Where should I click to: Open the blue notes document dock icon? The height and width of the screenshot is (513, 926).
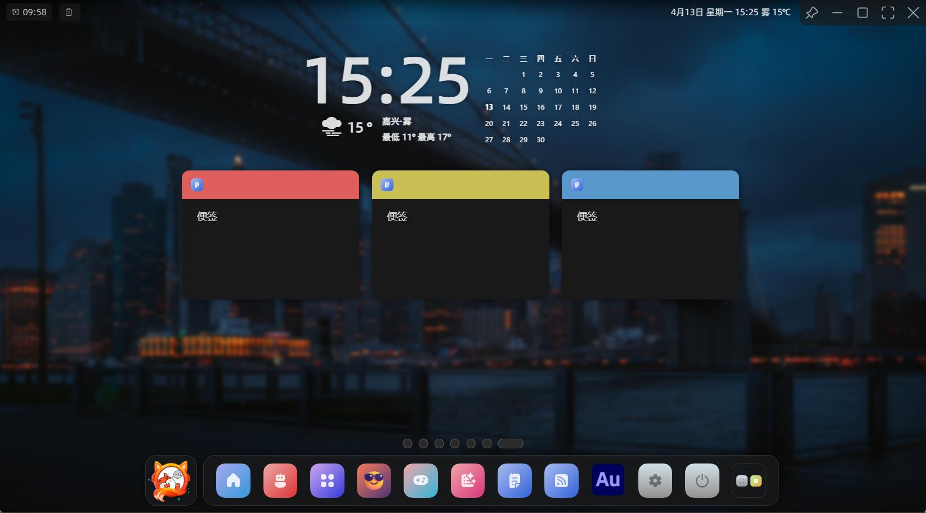click(x=515, y=480)
